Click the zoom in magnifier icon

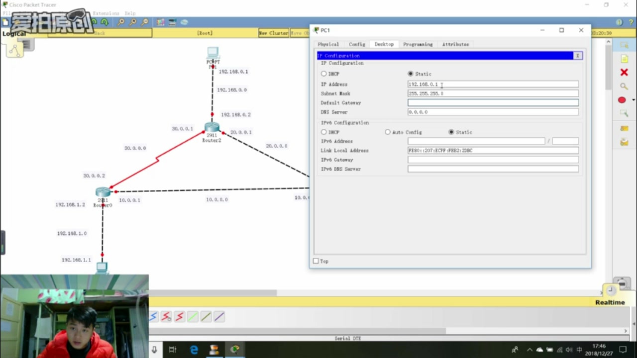(x=121, y=22)
